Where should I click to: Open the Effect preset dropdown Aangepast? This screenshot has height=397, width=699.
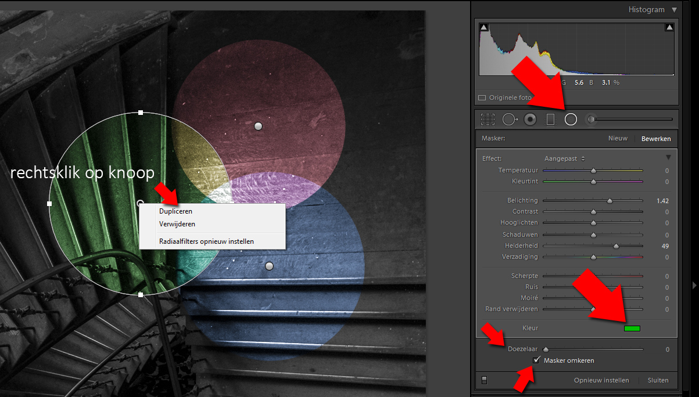point(564,158)
